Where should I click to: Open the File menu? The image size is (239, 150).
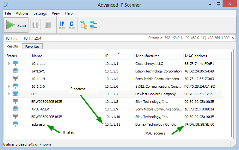point(8,13)
